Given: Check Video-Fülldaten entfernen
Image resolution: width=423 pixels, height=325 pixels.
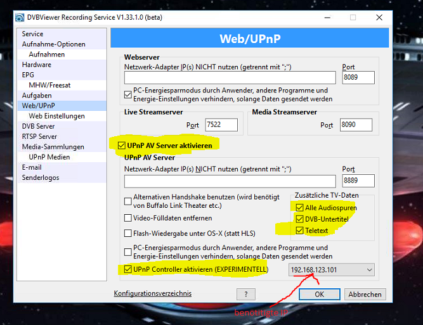Looking at the screenshot, I should (128, 218).
